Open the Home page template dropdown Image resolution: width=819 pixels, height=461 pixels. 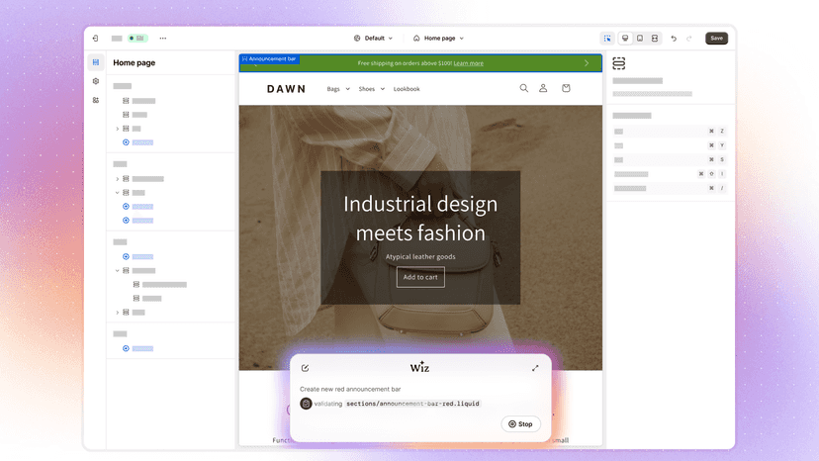[439, 39]
